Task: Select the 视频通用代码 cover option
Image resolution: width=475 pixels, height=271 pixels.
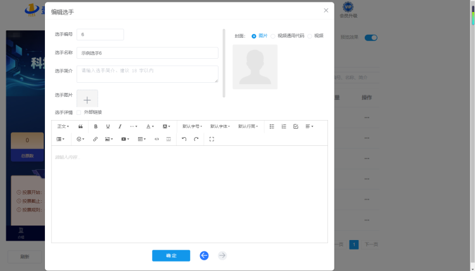Action: tap(273, 36)
